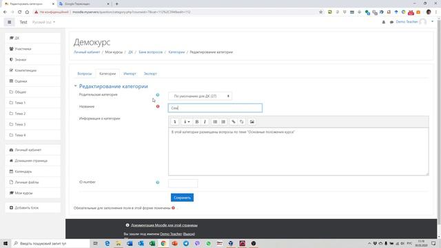Switch to the Категории tab
441x248 pixels.
pyautogui.click(x=107, y=74)
